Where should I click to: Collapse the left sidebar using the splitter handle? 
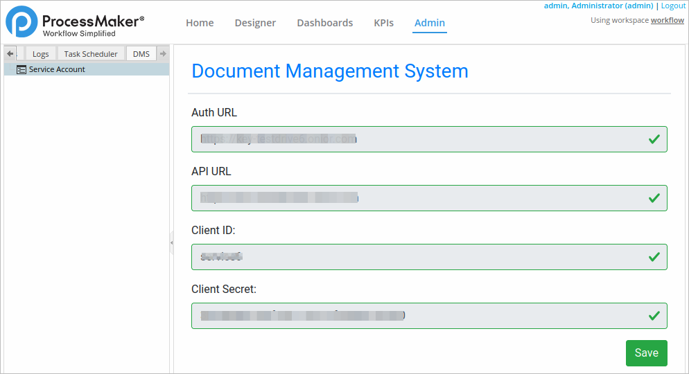171,242
